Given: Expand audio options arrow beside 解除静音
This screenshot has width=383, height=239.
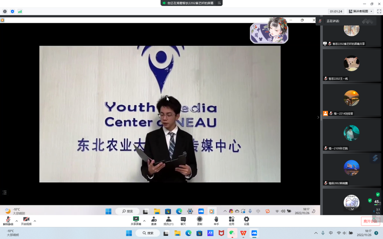Looking at the screenshot, I should coord(17,221).
